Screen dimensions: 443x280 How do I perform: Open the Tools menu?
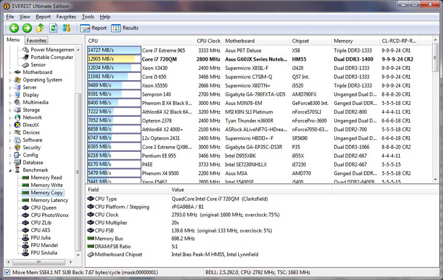click(88, 17)
